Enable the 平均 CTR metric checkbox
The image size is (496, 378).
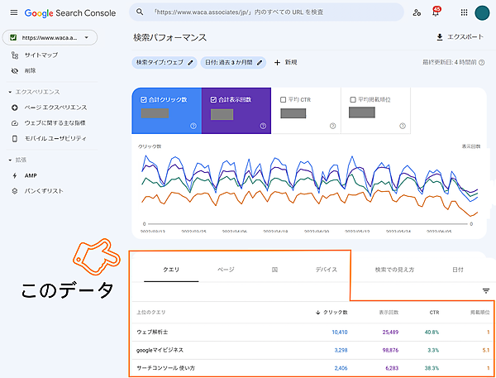283,100
